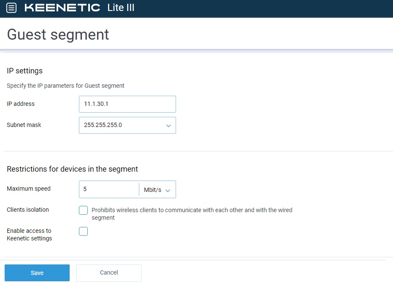The width and height of the screenshot is (393, 283).
Task: Click the Guest segment page title
Action: 58,34
